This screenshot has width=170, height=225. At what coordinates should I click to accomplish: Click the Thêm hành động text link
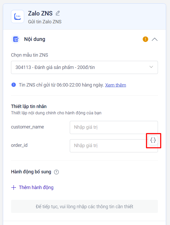[x=36, y=187]
